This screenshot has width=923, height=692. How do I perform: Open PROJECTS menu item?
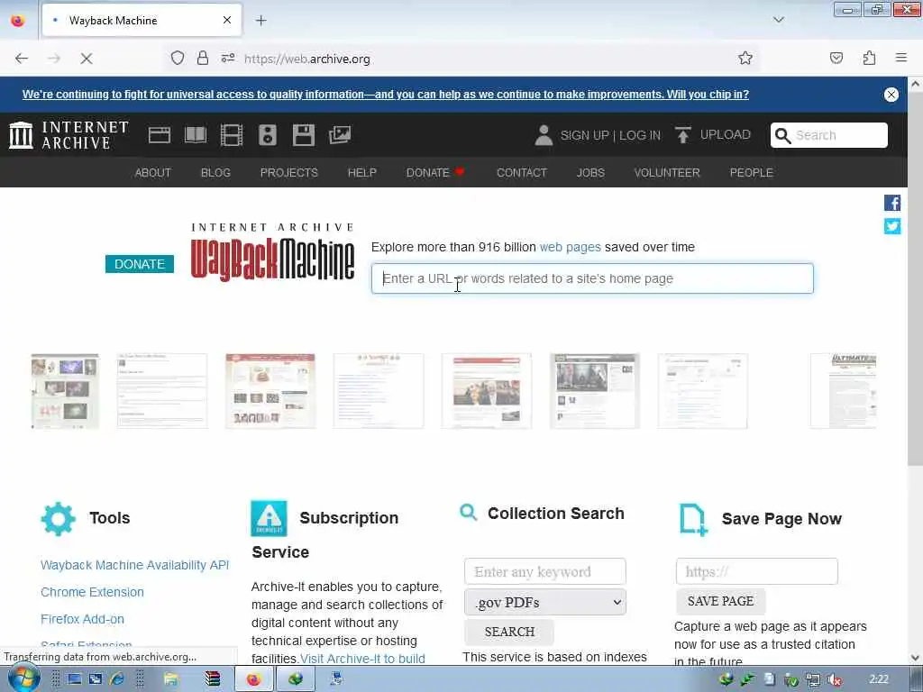289,172
